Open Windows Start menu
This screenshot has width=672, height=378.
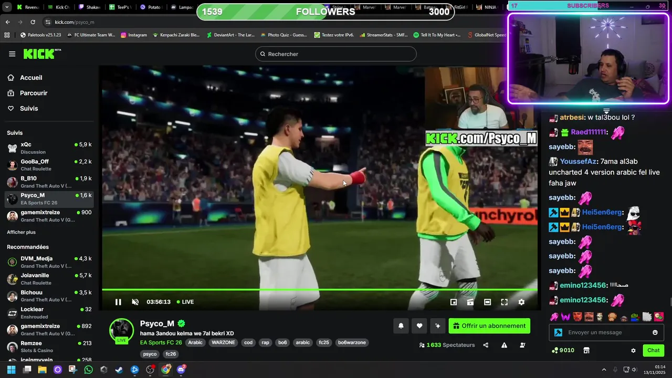point(11,370)
